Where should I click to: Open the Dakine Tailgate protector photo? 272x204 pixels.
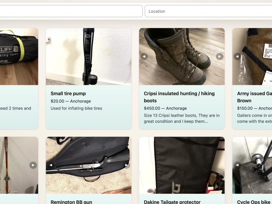pyautogui.click(x=182, y=165)
